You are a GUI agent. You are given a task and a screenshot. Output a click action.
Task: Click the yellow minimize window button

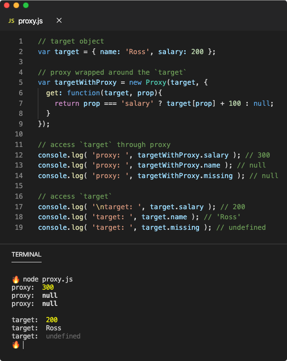pyautogui.click(x=16, y=5)
